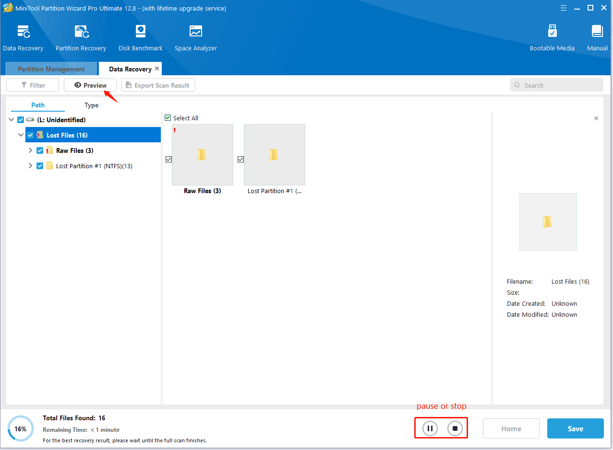Open the hamburger menu in title bar
The image size is (613, 450).
[563, 8]
